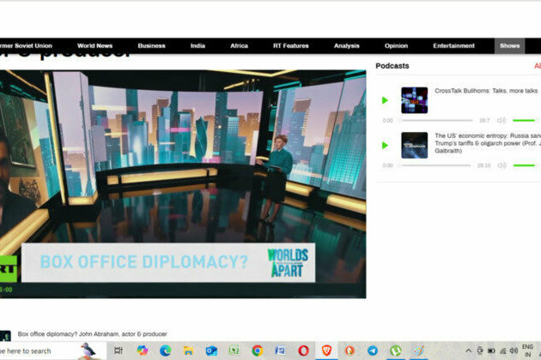Image resolution: width=541 pixels, height=360 pixels.
Task: Adjust CrossTalk Bullhorns volume slider
Action: click(526, 120)
